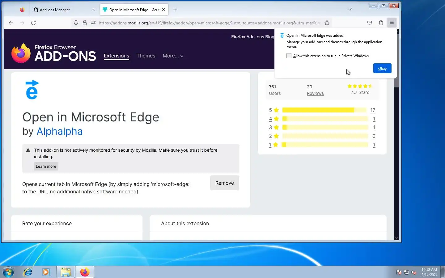Click the address bar URL field
445x278 pixels.
point(210,23)
